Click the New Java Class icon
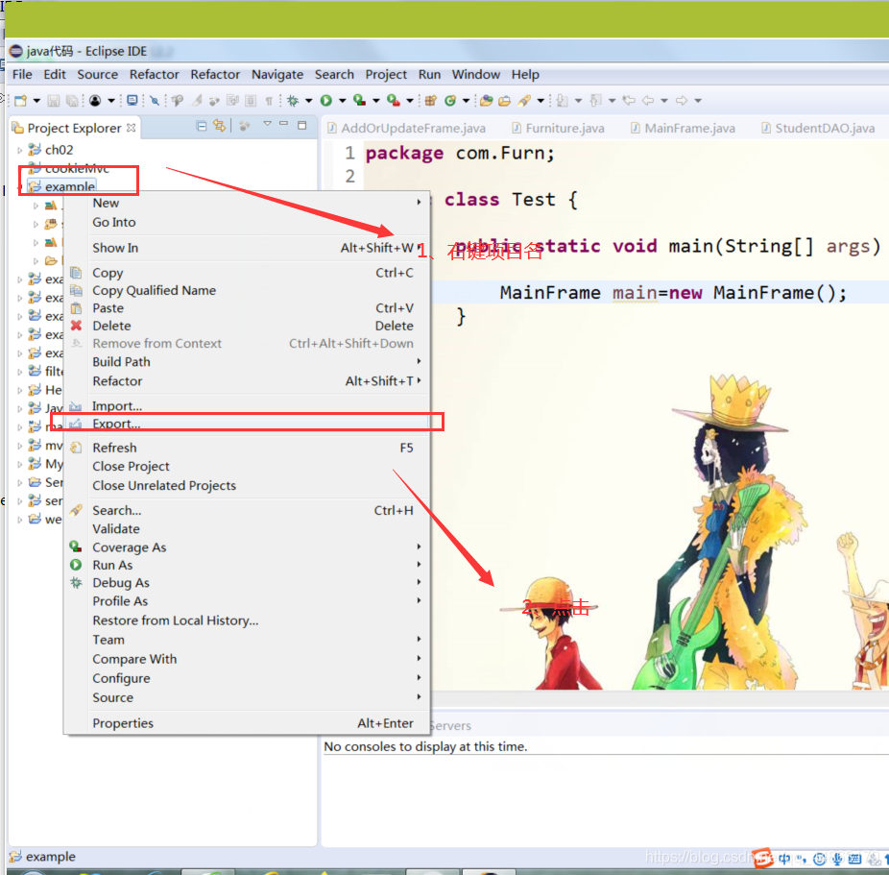Viewport: 889px width, 875px height. (450, 101)
